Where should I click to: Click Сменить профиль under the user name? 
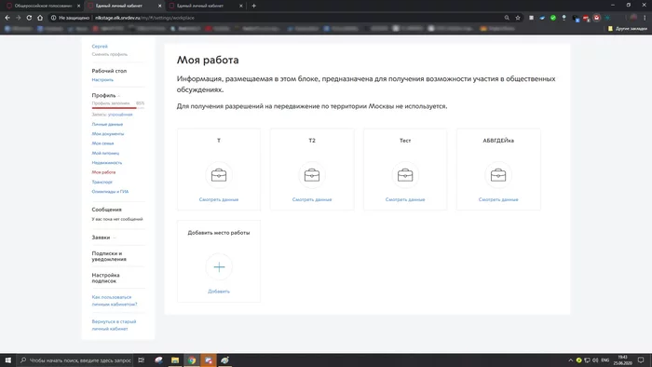pyautogui.click(x=109, y=54)
